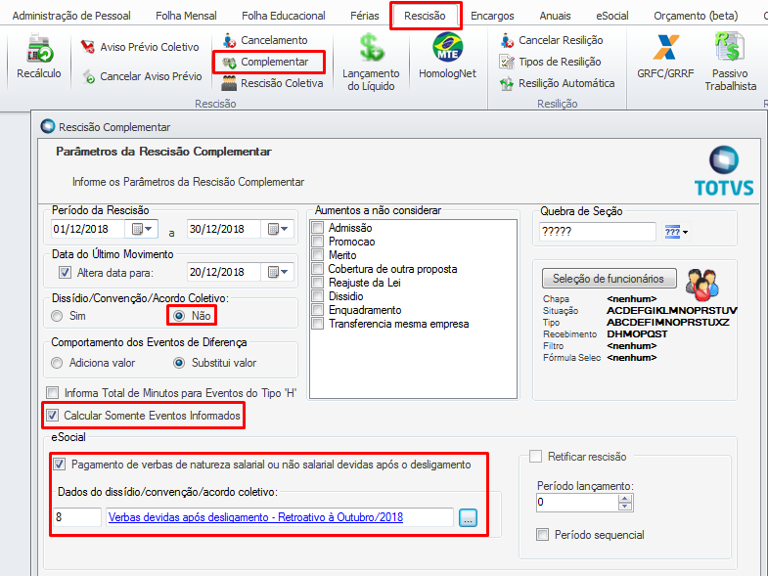Check Retificar rescisão
The height and width of the screenshot is (576, 768).
tap(536, 457)
